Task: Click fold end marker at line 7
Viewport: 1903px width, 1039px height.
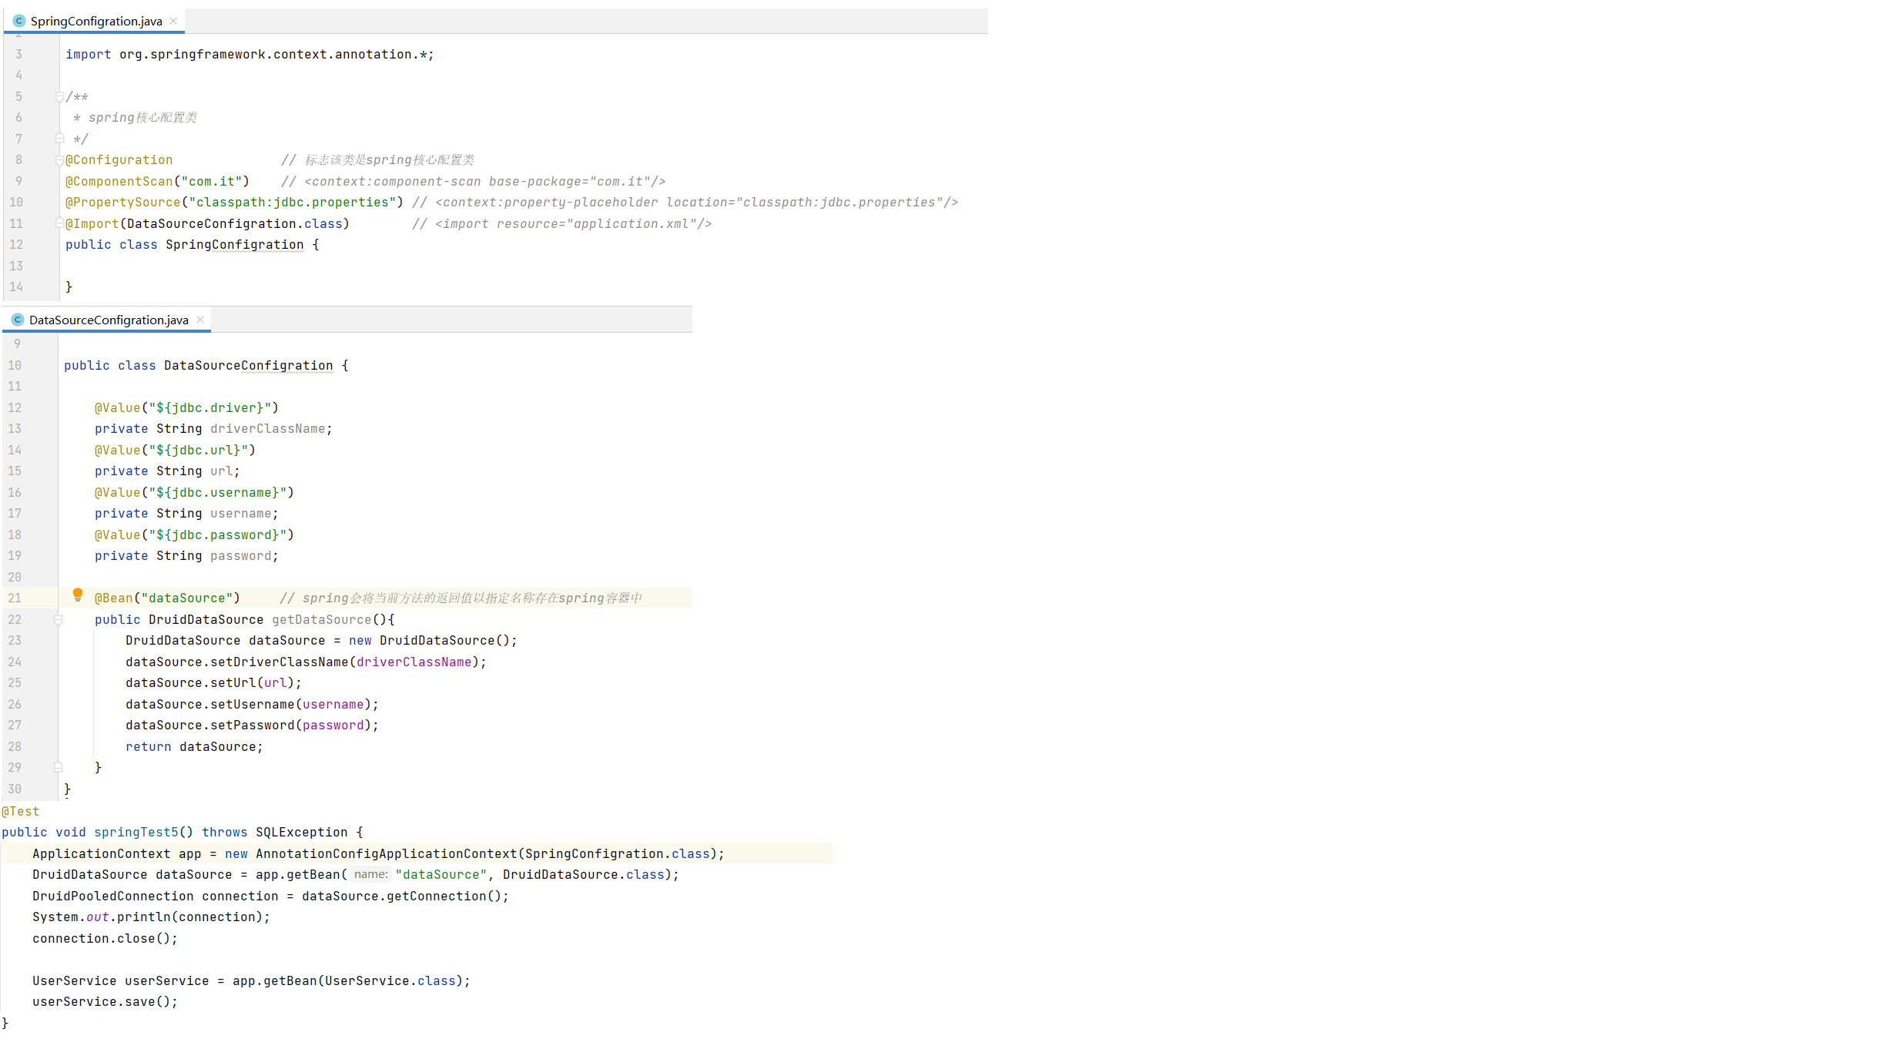Action: [59, 139]
